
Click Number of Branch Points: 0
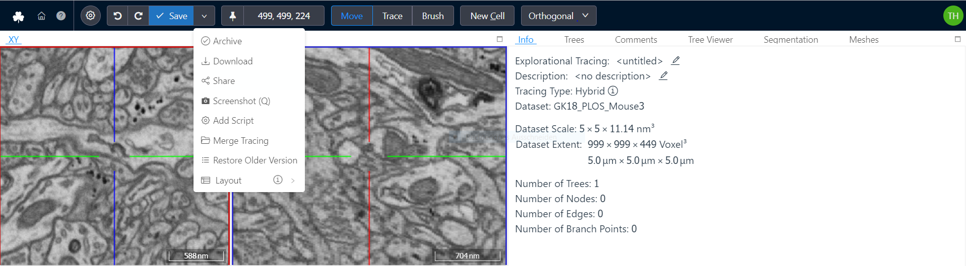(x=576, y=229)
